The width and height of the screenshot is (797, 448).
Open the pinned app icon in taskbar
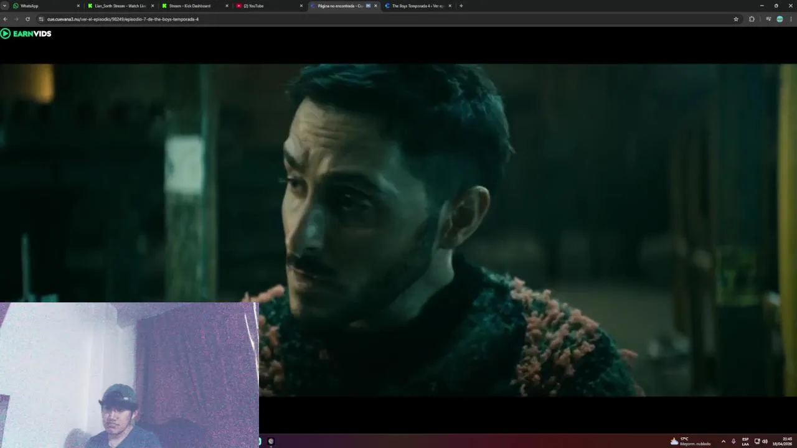point(271,441)
